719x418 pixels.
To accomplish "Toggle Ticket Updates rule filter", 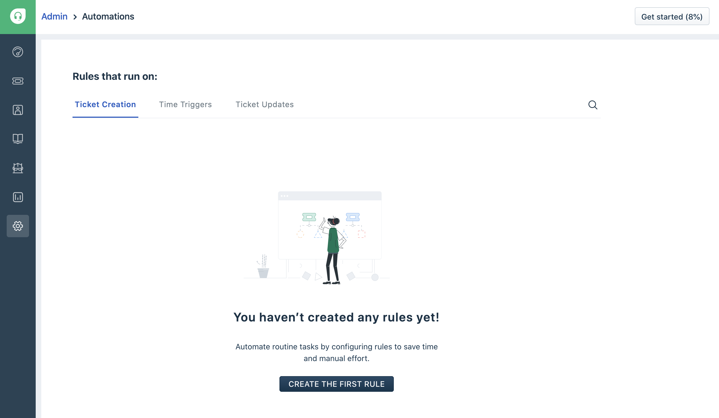I will click(264, 104).
